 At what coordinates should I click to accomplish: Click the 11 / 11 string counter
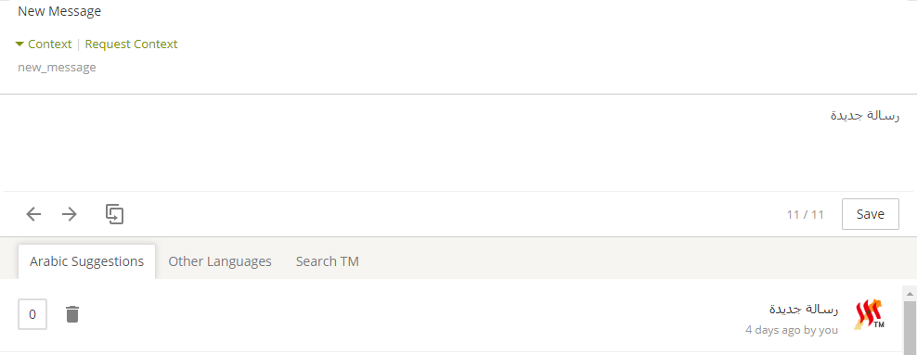(806, 214)
